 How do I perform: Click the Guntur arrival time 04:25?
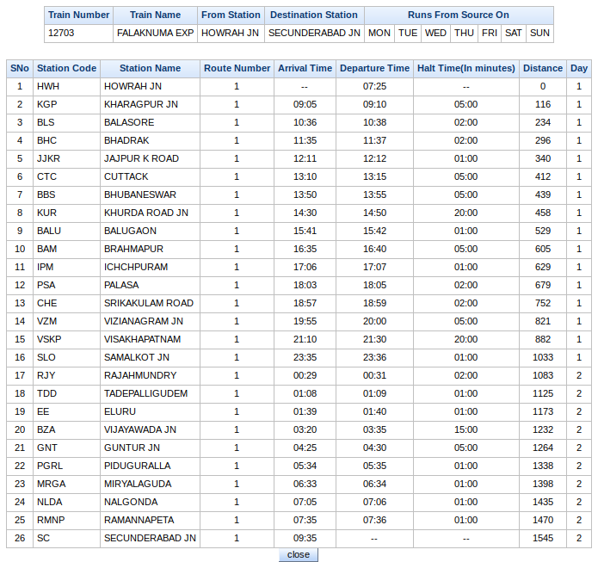point(305,448)
